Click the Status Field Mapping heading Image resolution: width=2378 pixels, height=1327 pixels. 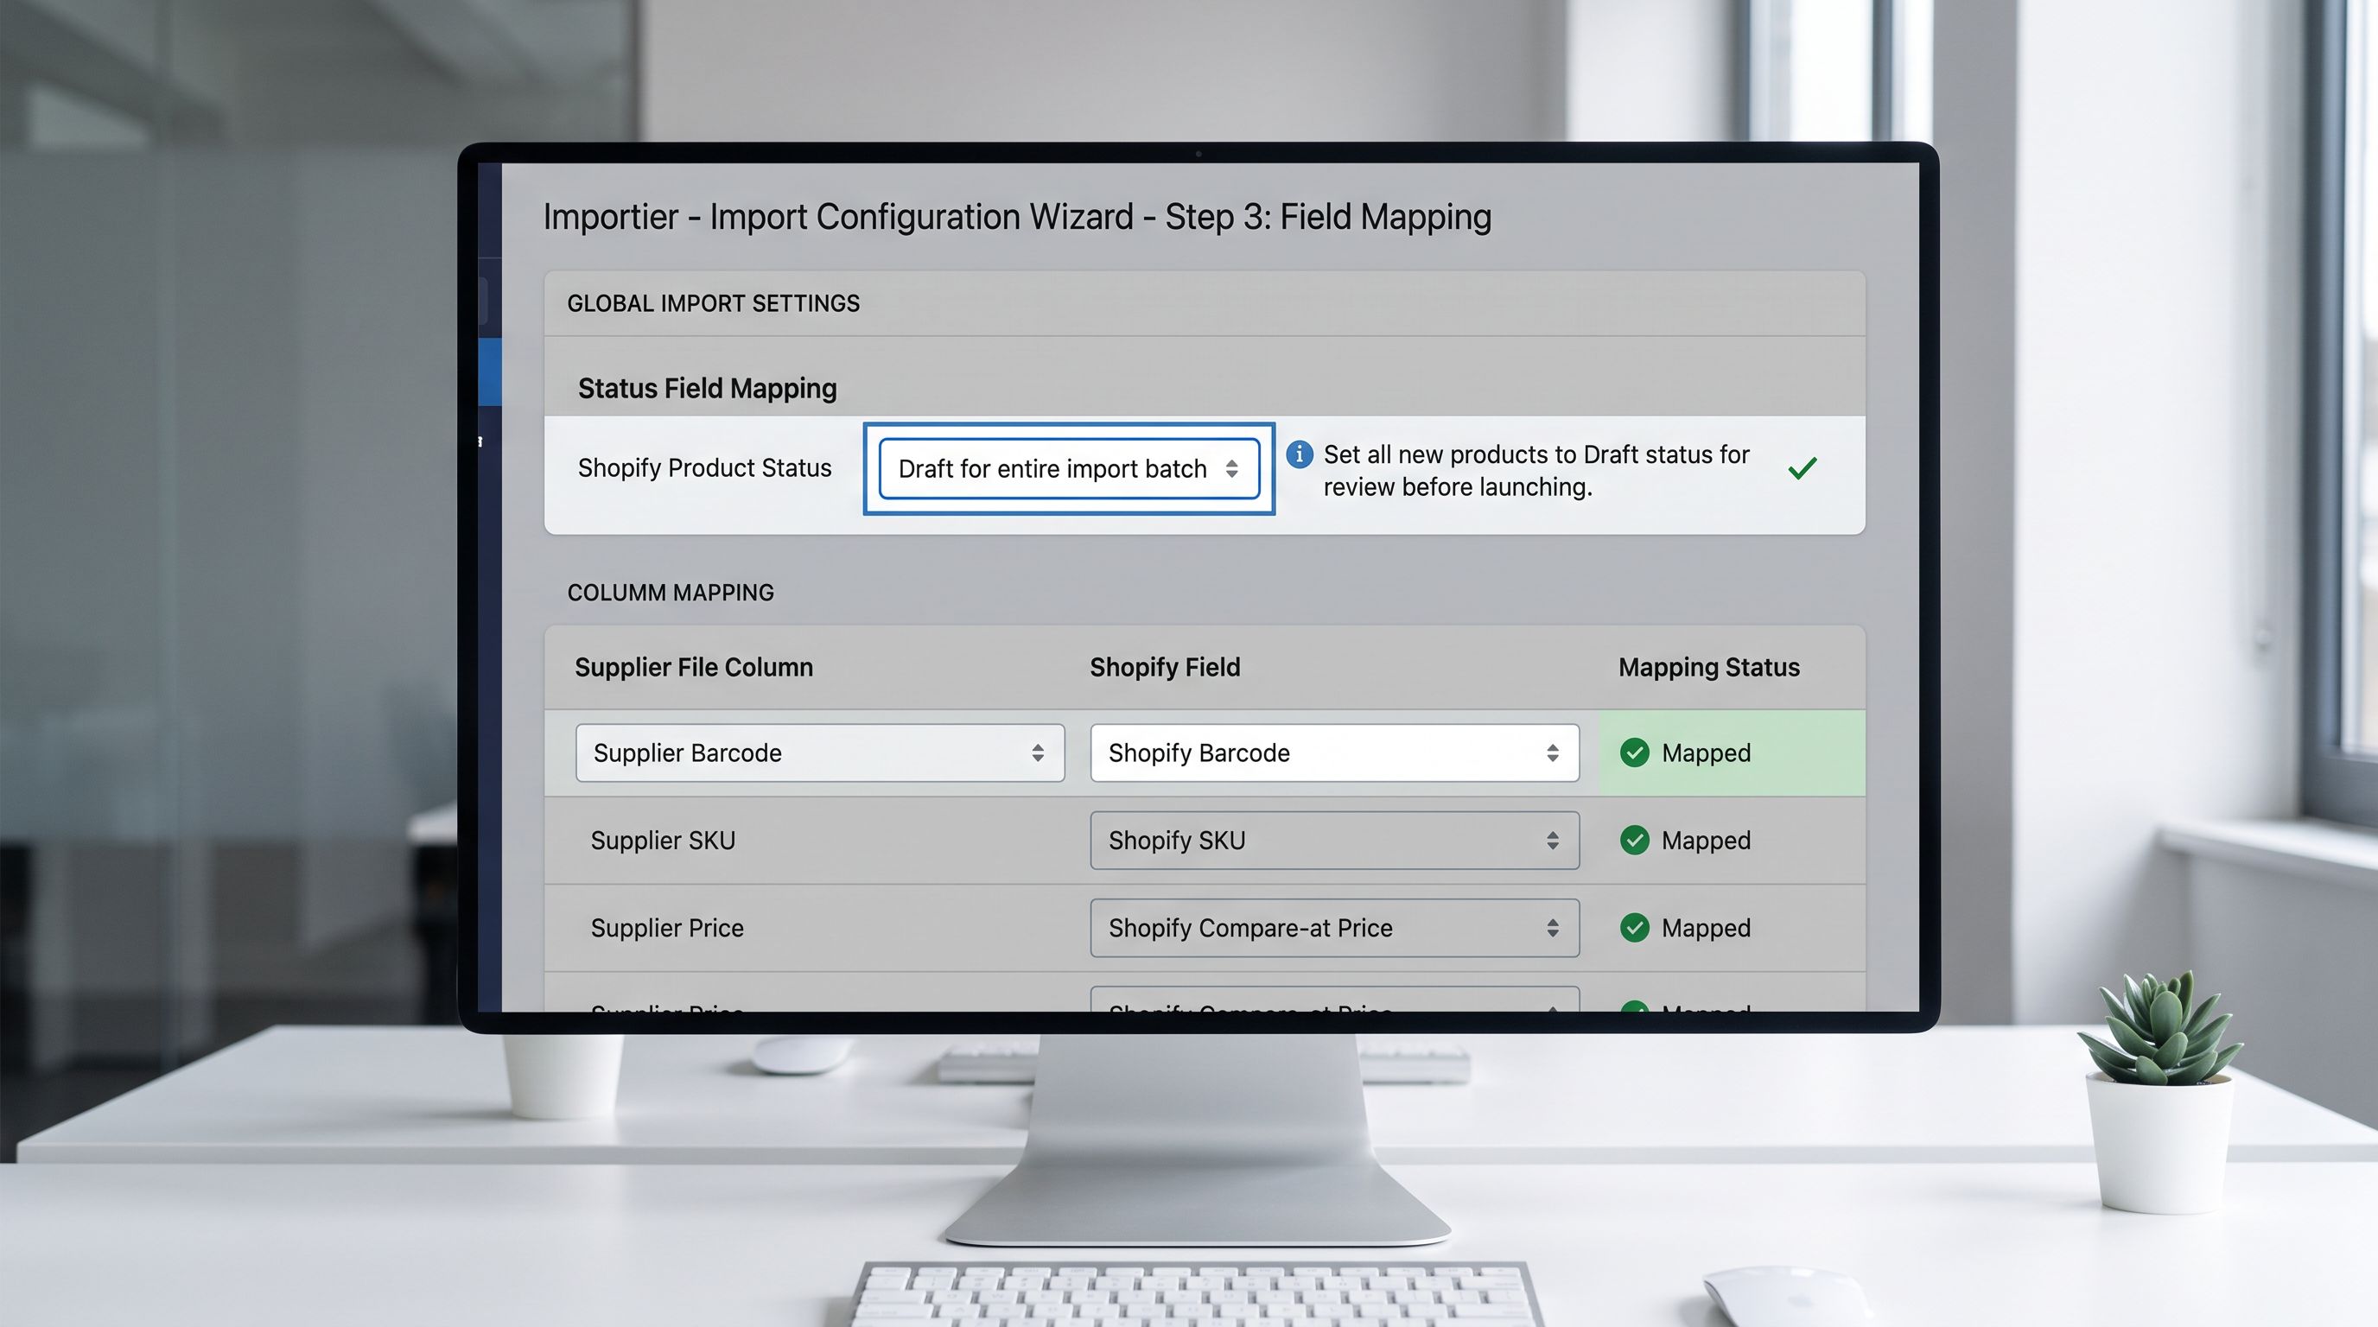click(707, 389)
